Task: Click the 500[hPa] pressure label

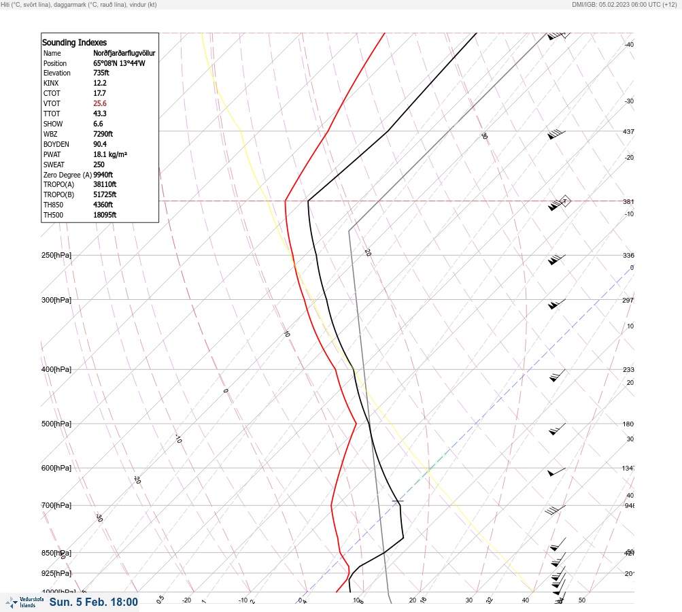Action: point(56,424)
